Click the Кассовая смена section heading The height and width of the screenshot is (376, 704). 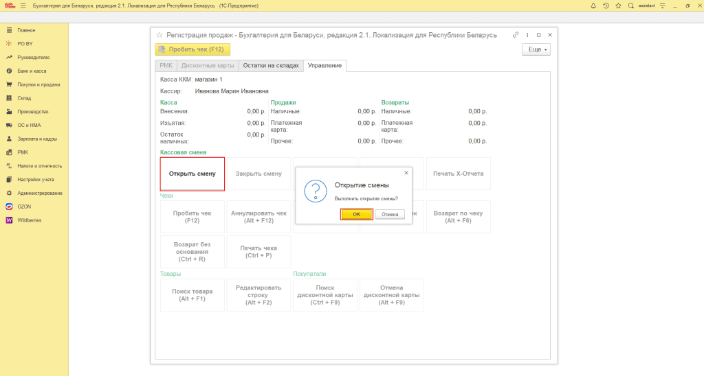(183, 152)
